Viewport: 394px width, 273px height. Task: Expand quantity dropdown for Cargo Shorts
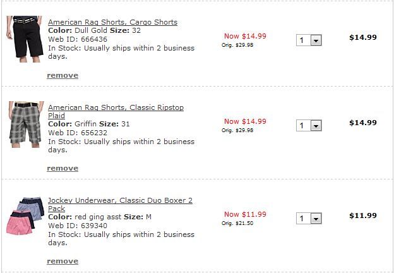(316, 40)
